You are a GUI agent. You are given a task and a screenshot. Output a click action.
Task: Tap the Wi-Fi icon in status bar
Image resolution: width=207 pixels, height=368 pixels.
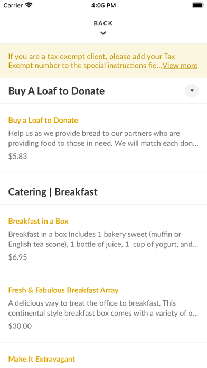(x=29, y=5)
